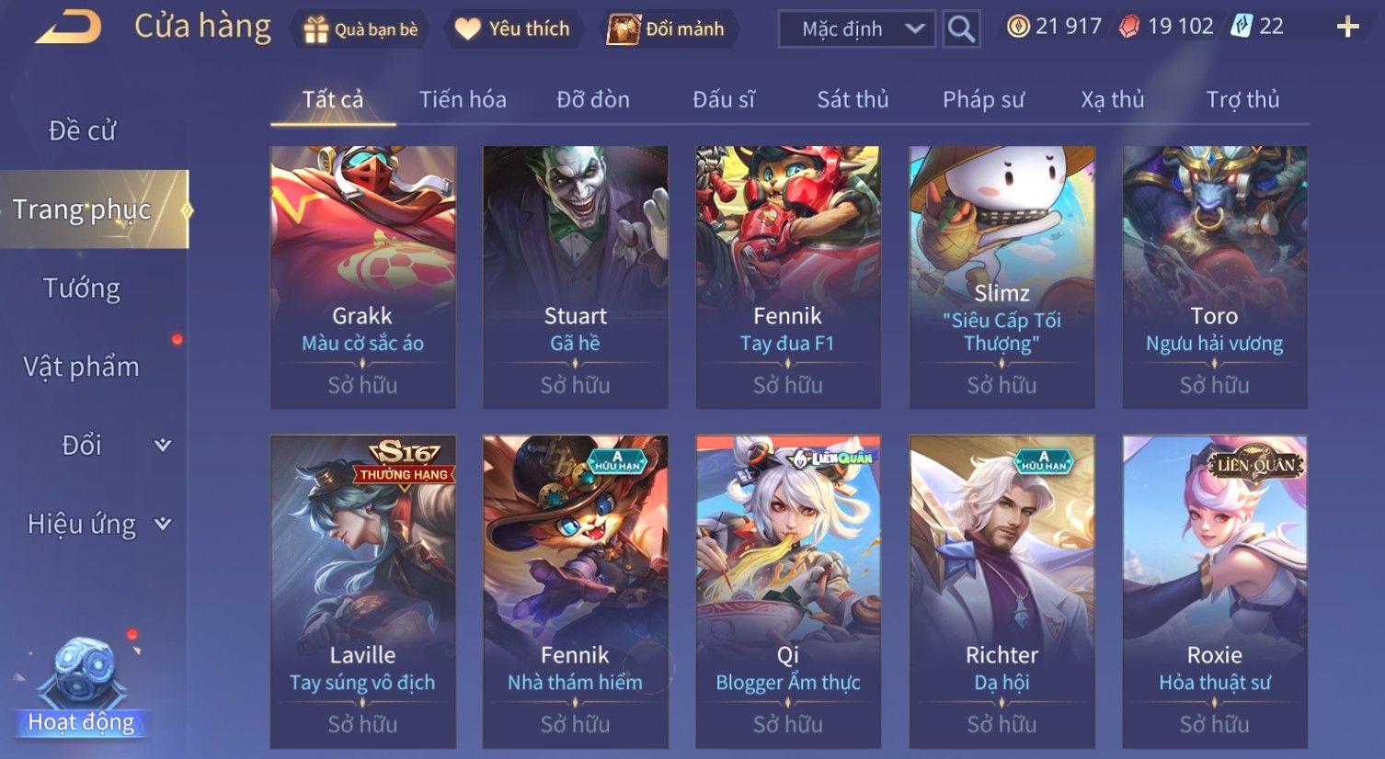Select the Tiến hóa tab
This screenshot has width=1385, height=759.
(463, 99)
